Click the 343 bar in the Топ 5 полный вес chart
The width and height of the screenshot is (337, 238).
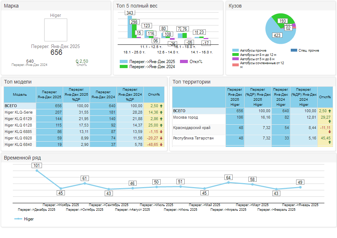click(x=130, y=27)
